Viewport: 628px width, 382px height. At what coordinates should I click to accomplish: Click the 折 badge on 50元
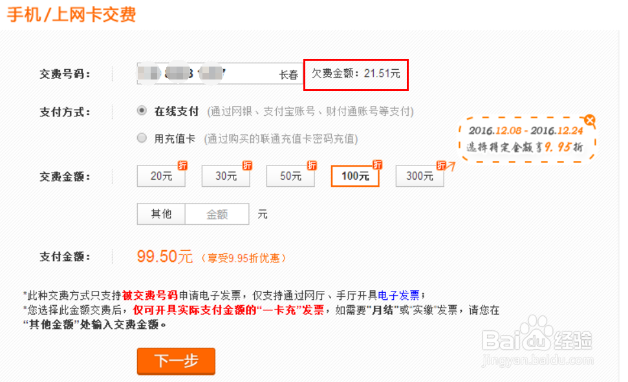[x=312, y=165]
